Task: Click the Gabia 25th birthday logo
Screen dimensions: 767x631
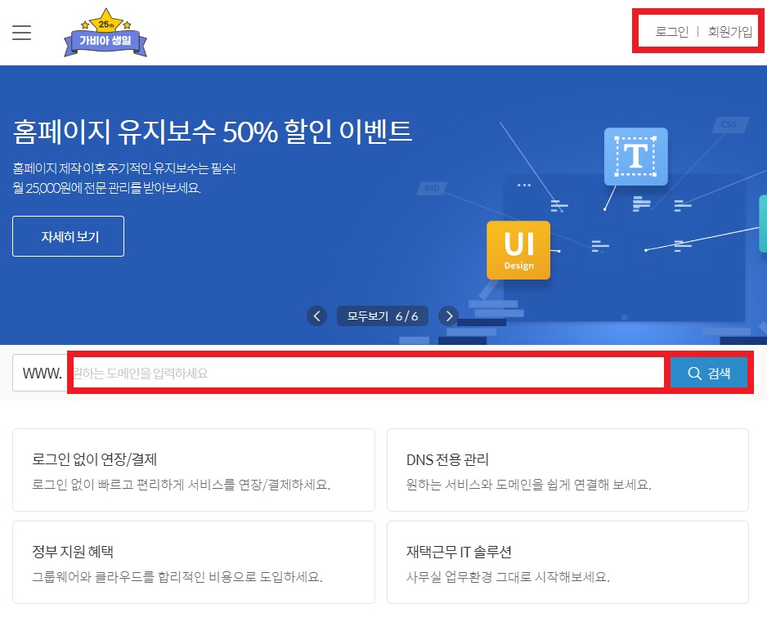Action: pyautogui.click(x=105, y=33)
